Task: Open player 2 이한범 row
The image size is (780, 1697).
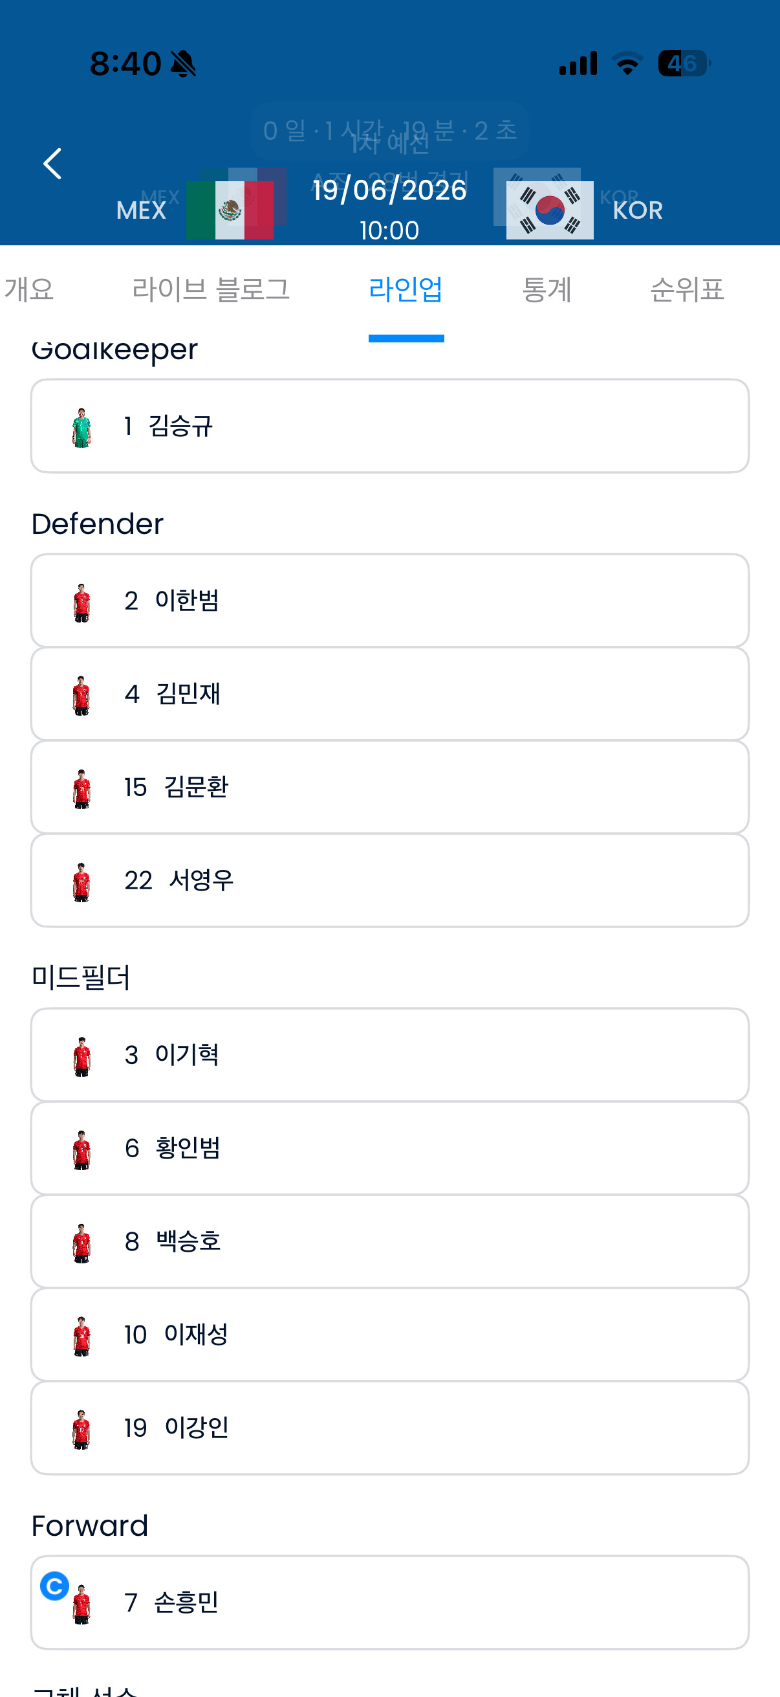Action: (x=389, y=600)
